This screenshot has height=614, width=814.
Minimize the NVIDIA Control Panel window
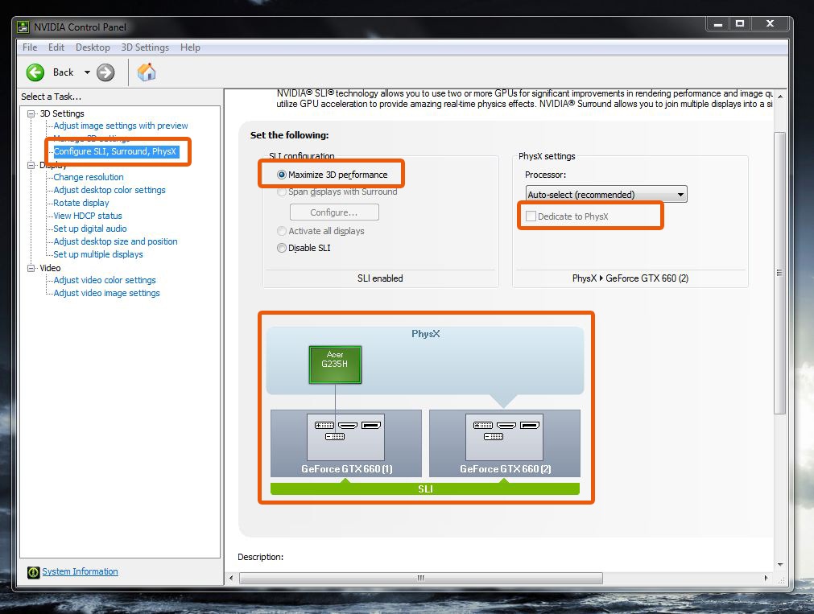coord(718,23)
